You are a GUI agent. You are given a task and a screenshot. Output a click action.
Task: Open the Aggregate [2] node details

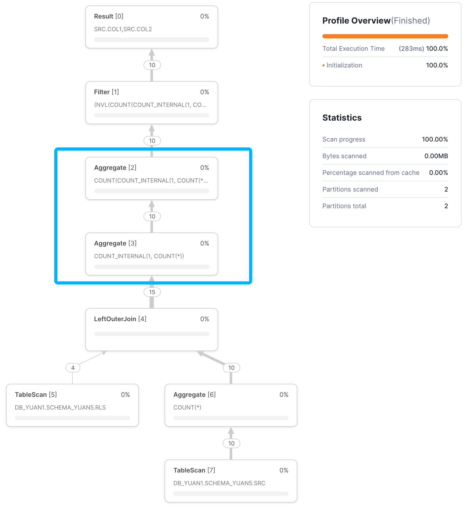pyautogui.click(x=151, y=178)
